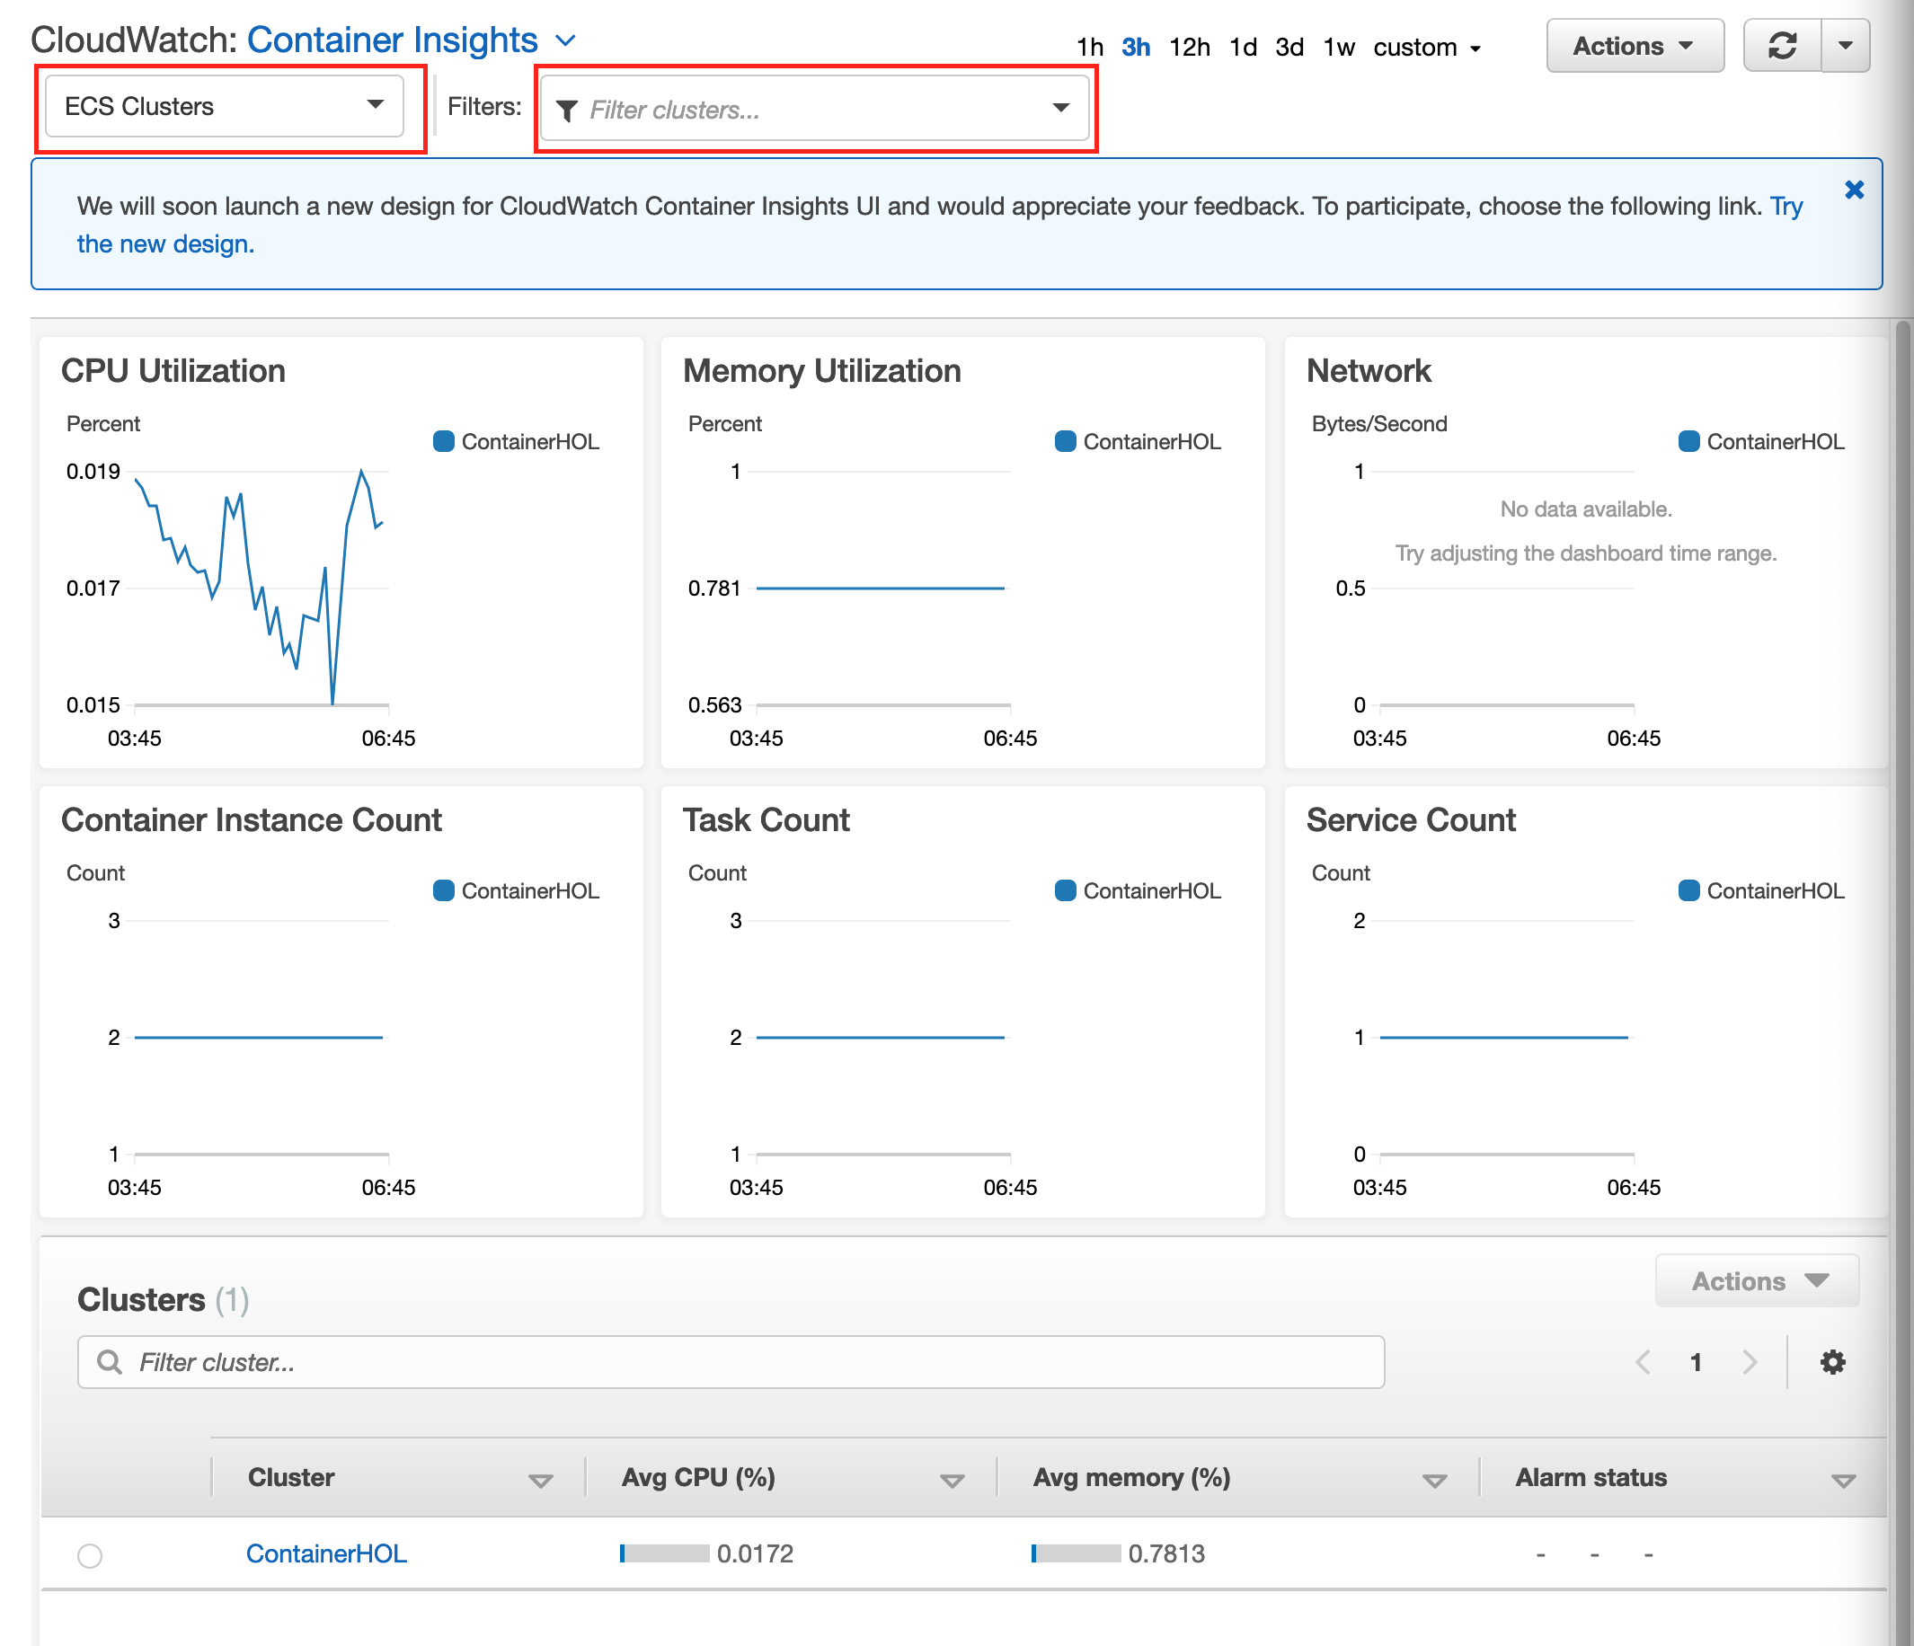Image resolution: width=1914 pixels, height=1646 pixels.
Task: Click the refresh dashboard icon
Action: click(1781, 45)
